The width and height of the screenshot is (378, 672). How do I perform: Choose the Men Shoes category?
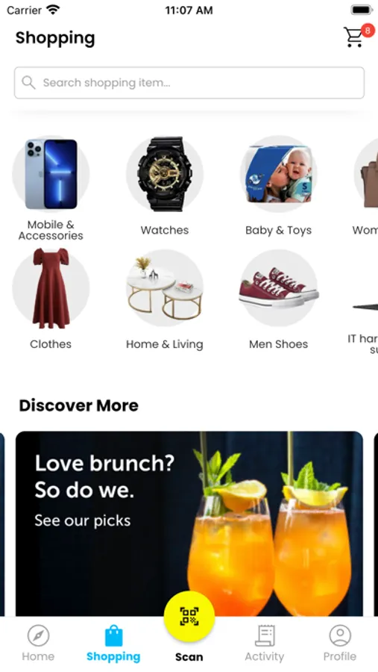point(278,299)
